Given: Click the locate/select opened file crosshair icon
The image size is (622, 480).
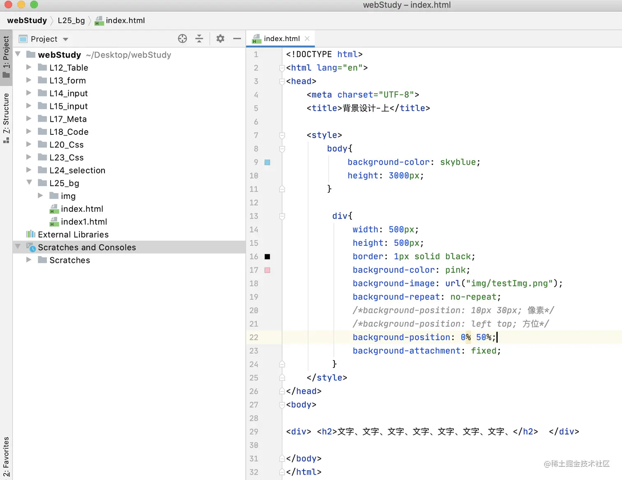Looking at the screenshot, I should click(x=182, y=39).
